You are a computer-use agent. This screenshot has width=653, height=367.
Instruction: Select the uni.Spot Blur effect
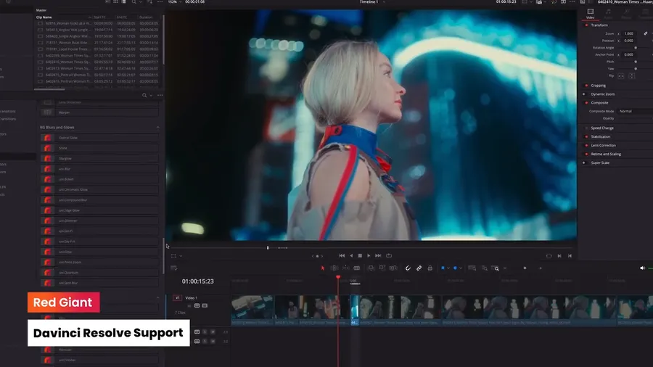tap(99, 283)
